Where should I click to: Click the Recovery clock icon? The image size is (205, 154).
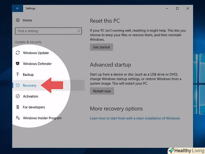18,85
